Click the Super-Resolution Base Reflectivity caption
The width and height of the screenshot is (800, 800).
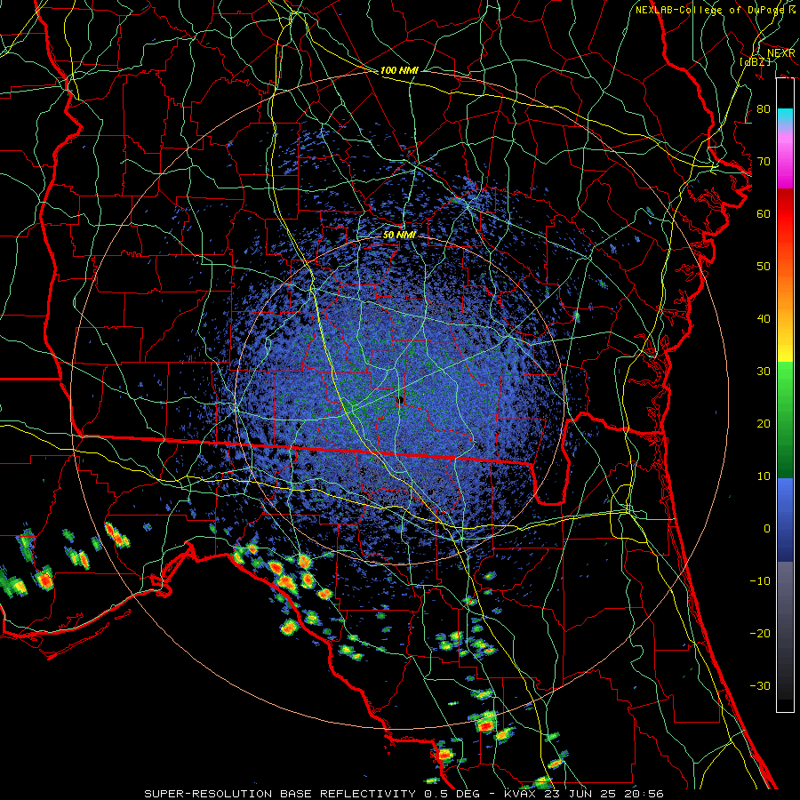click(404, 794)
